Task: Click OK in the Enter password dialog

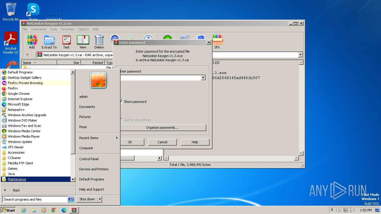Action: [x=130, y=142]
